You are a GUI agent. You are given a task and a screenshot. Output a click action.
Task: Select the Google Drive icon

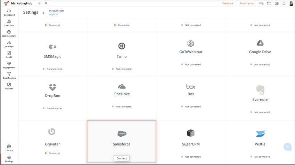tap(260, 43)
